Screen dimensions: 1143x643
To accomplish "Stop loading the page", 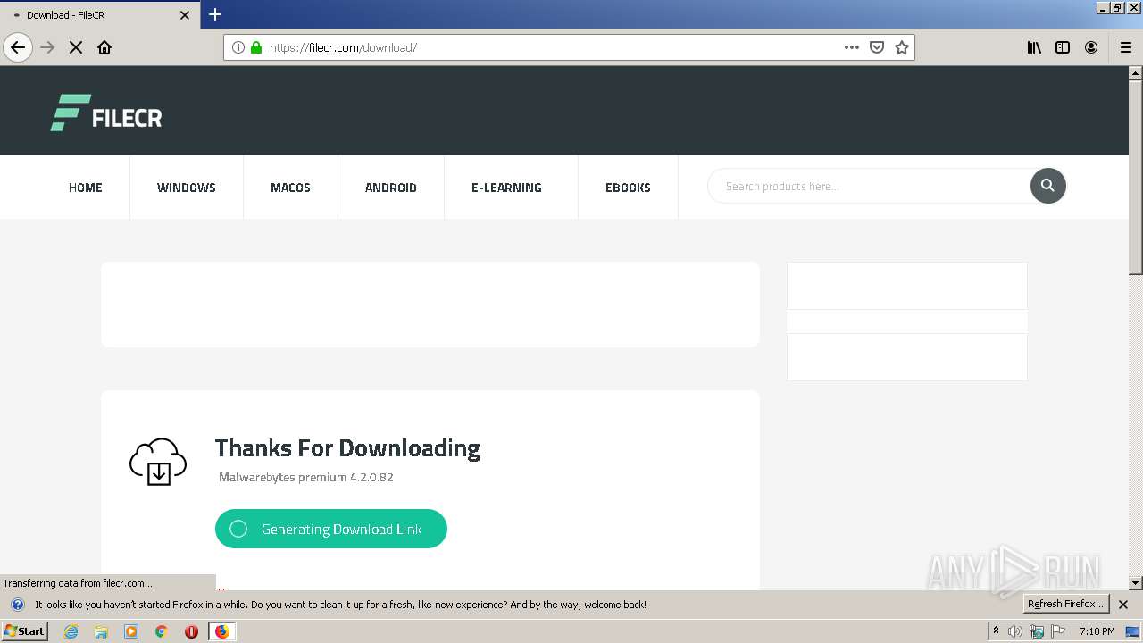I will point(76,47).
